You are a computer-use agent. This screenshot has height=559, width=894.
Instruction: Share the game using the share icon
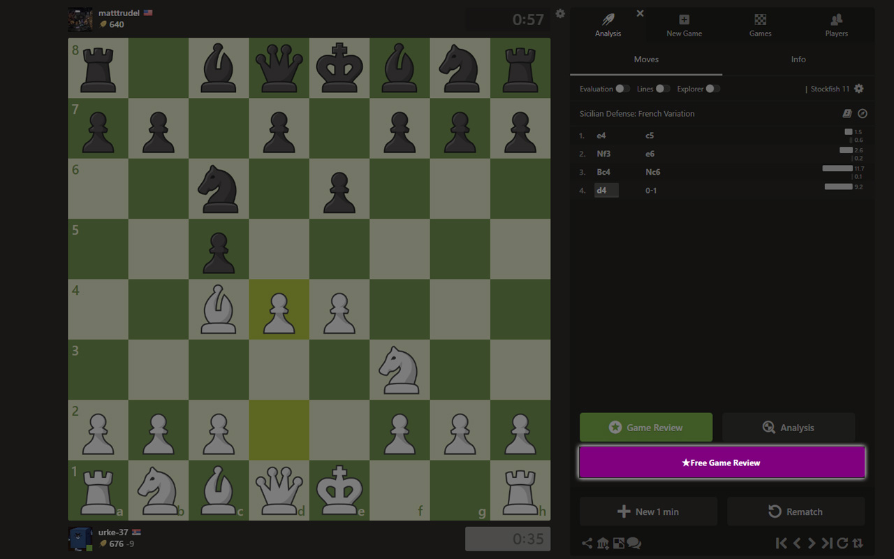tap(587, 542)
